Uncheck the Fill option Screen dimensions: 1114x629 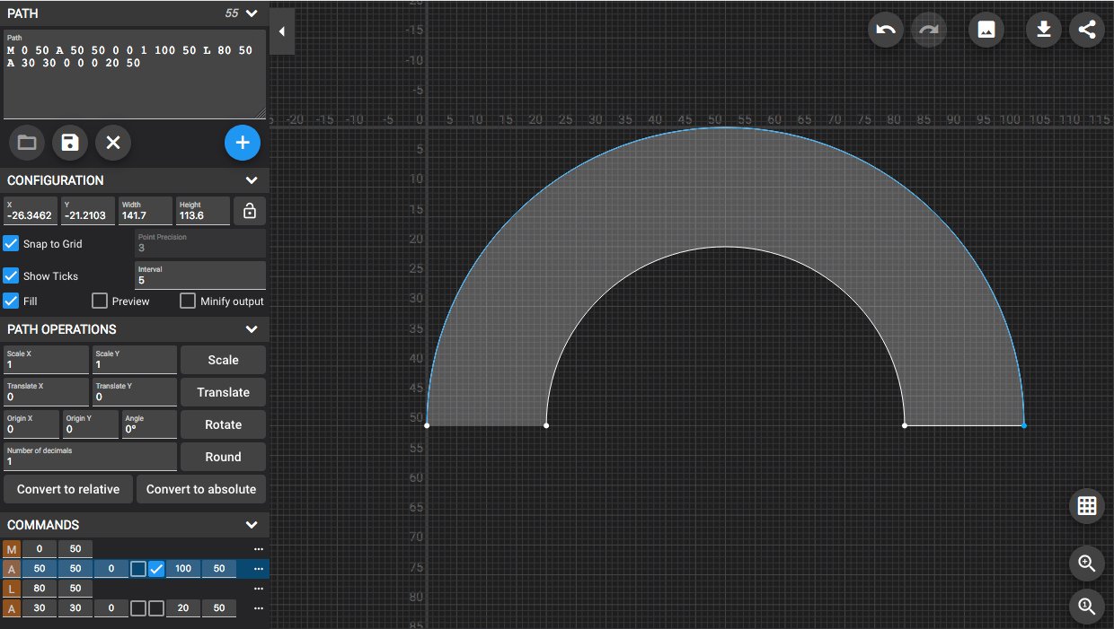click(11, 301)
